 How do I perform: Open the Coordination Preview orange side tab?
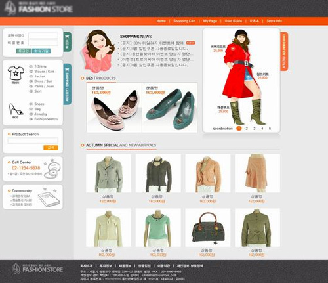click(284, 51)
